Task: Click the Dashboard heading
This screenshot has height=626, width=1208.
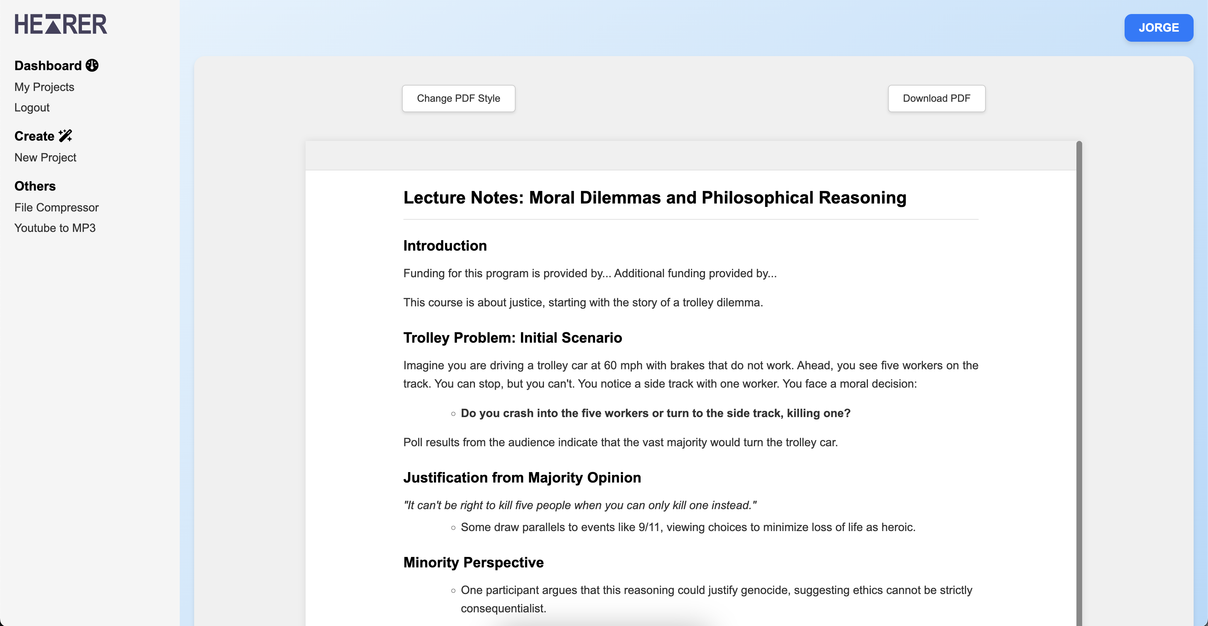Action: 48,66
